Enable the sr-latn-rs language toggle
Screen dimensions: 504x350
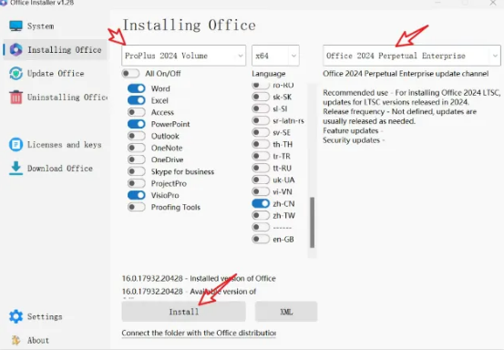point(261,120)
